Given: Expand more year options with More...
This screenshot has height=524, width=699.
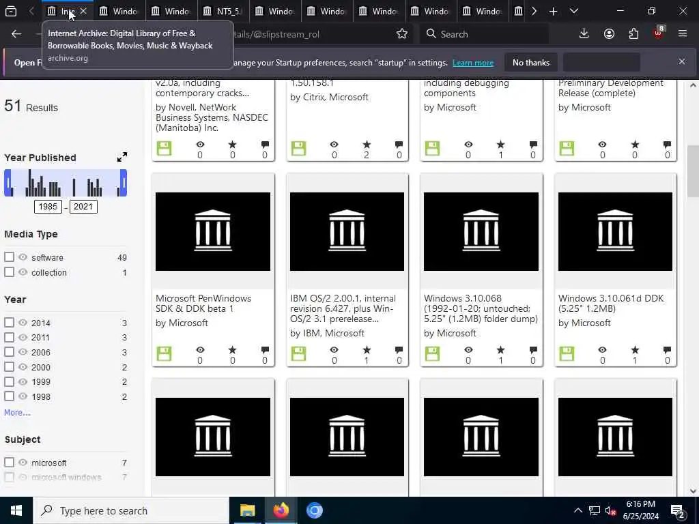Looking at the screenshot, I should click(17, 413).
